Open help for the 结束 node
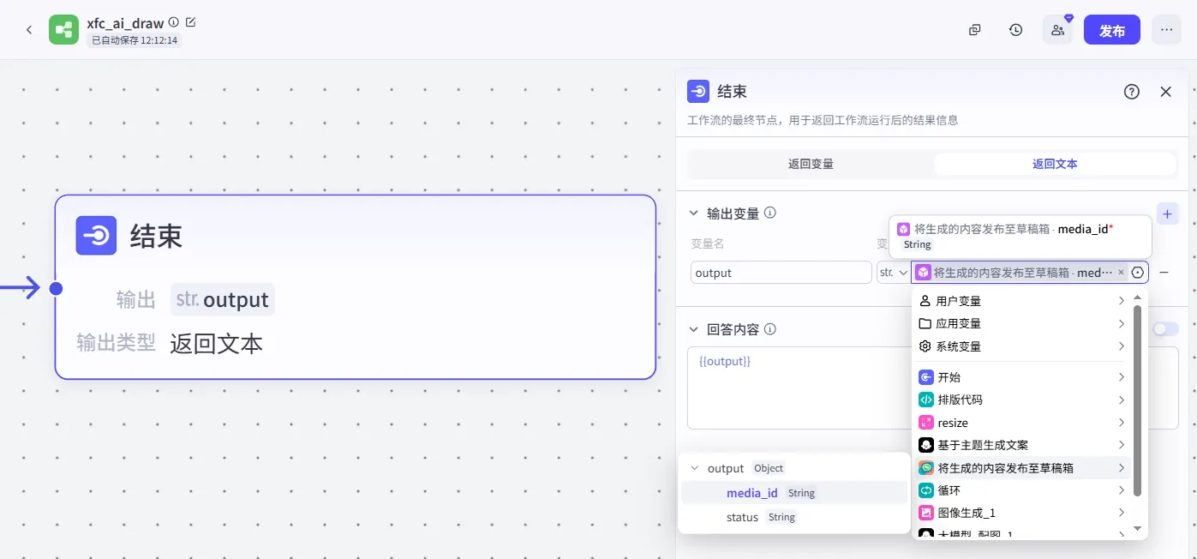 click(x=1131, y=92)
